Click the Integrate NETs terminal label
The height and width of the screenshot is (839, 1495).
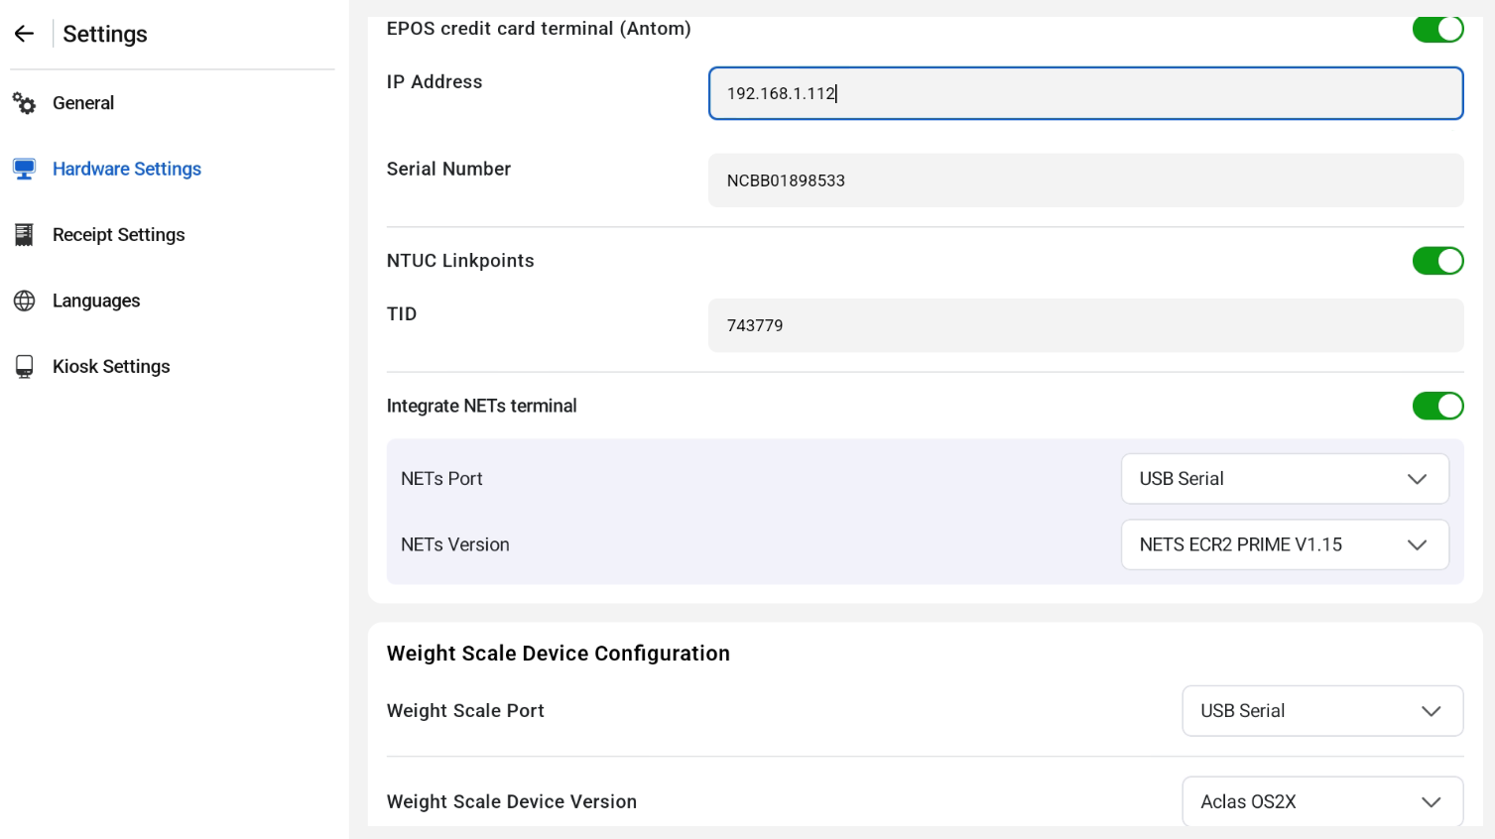(481, 406)
